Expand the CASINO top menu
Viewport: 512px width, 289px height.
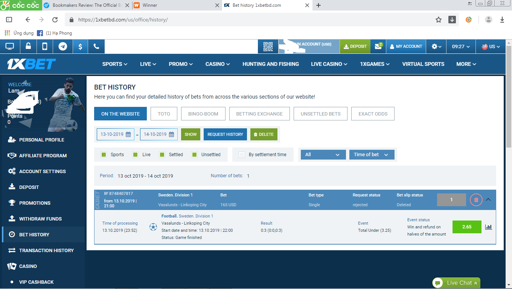tap(218, 64)
